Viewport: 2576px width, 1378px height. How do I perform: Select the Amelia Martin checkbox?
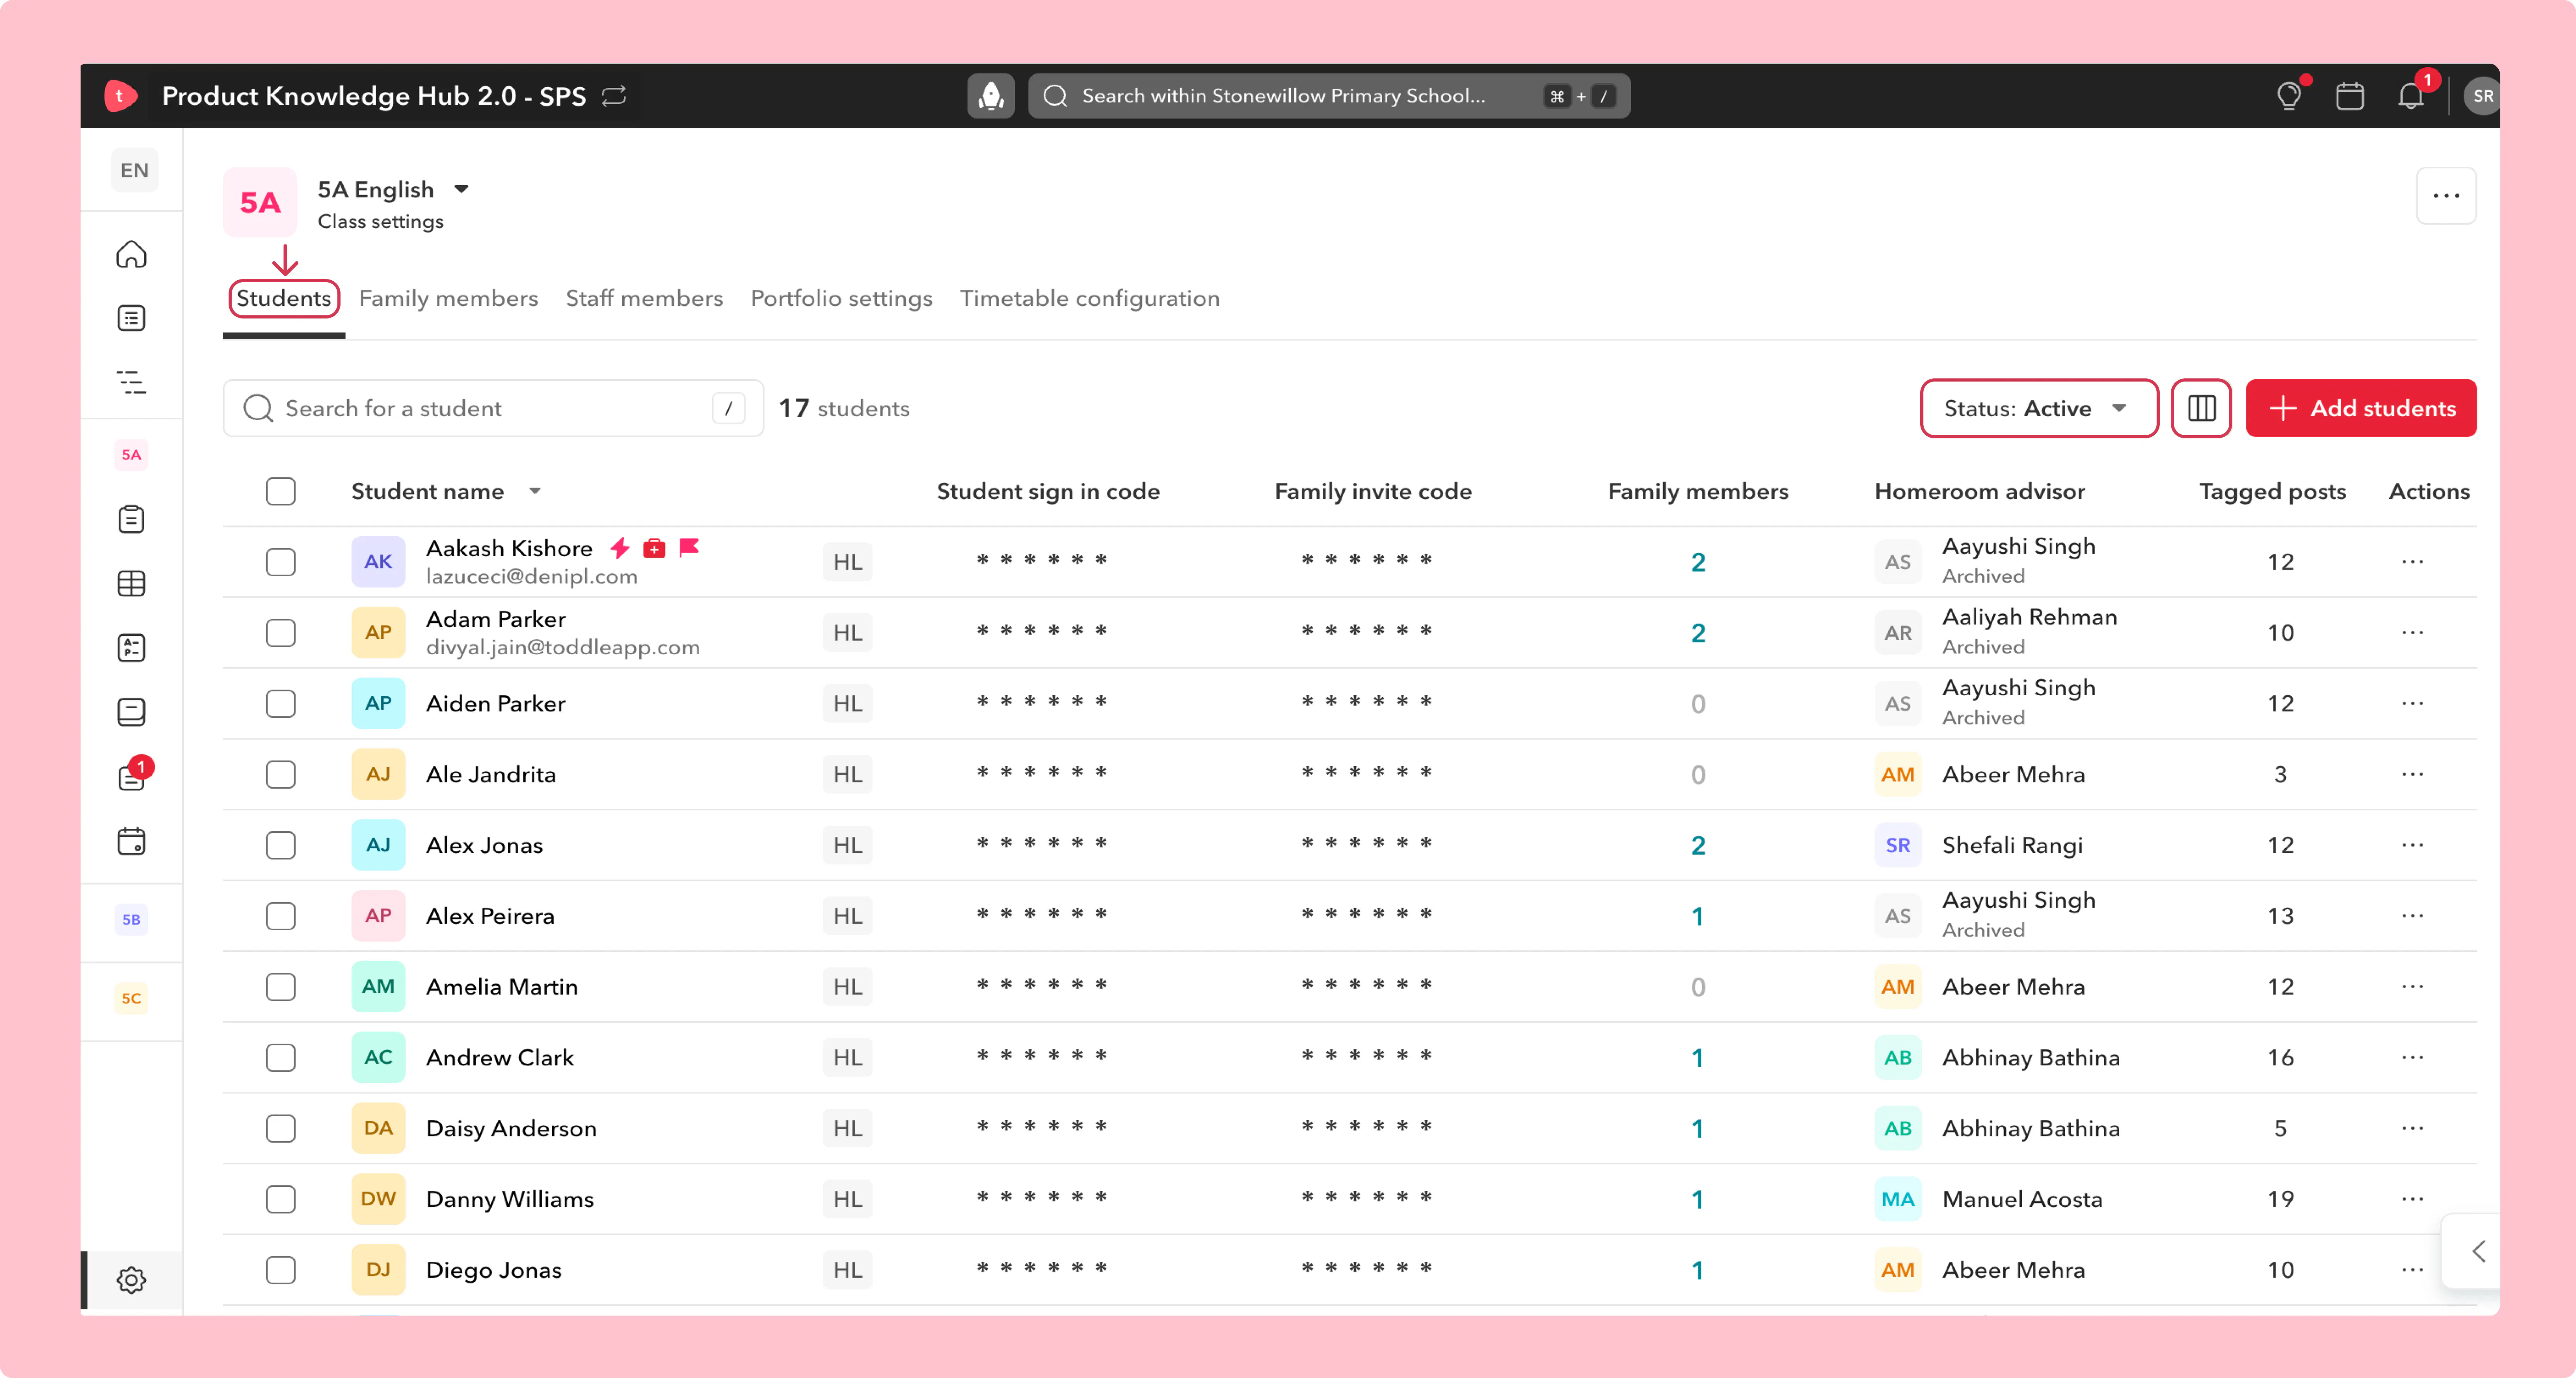click(281, 987)
